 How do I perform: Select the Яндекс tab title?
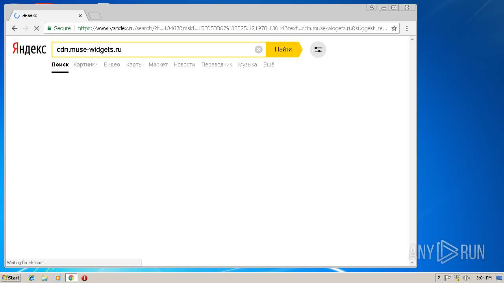pyautogui.click(x=30, y=16)
